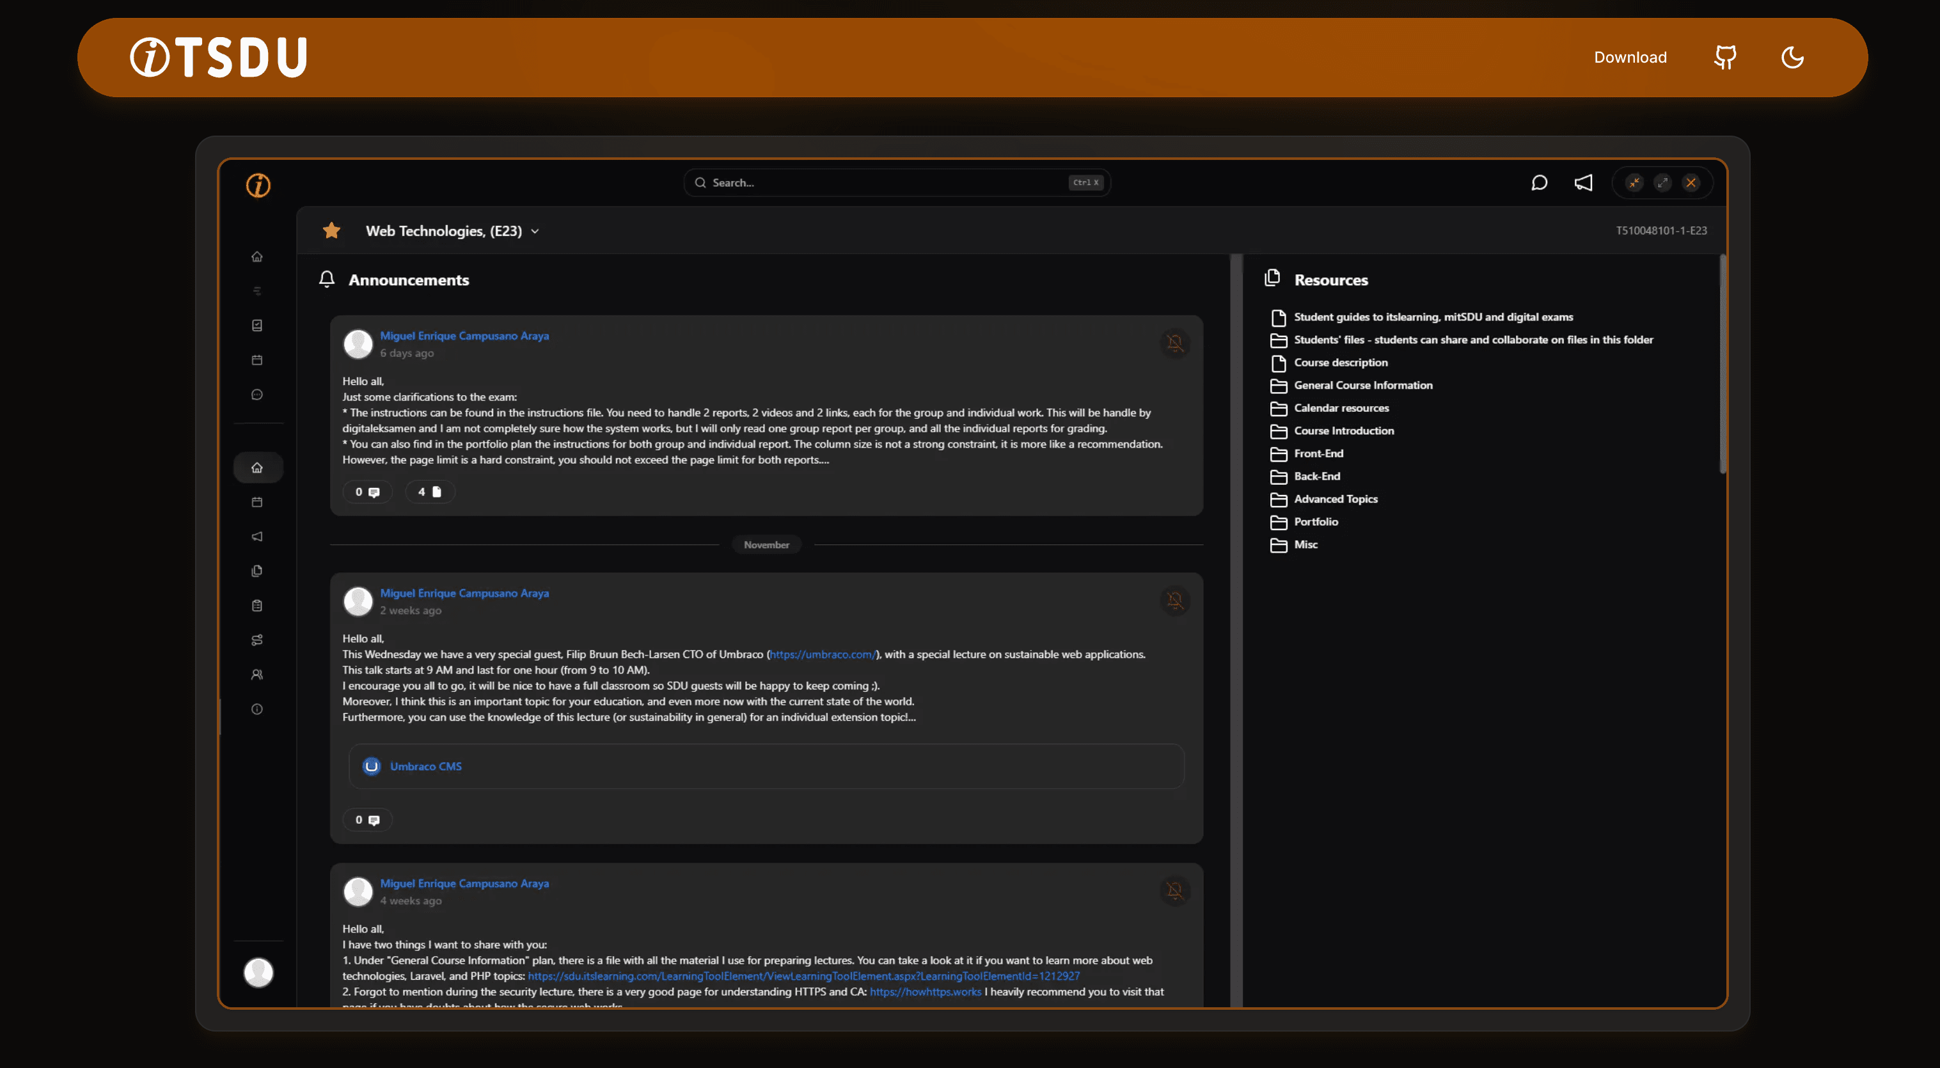
Task: Toggle dark mode moon icon
Action: [x=1792, y=58]
